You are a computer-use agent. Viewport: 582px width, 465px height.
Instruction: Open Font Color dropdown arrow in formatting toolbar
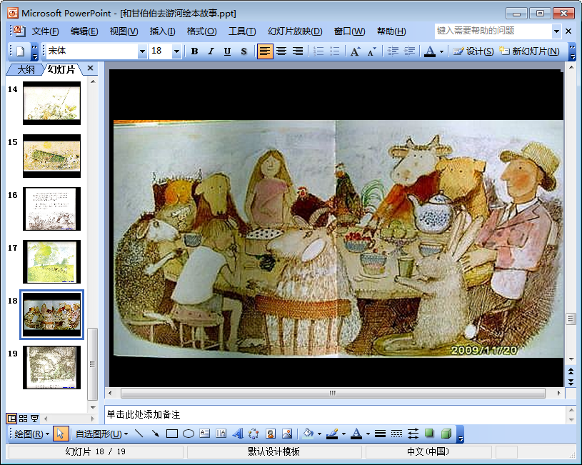coord(441,51)
